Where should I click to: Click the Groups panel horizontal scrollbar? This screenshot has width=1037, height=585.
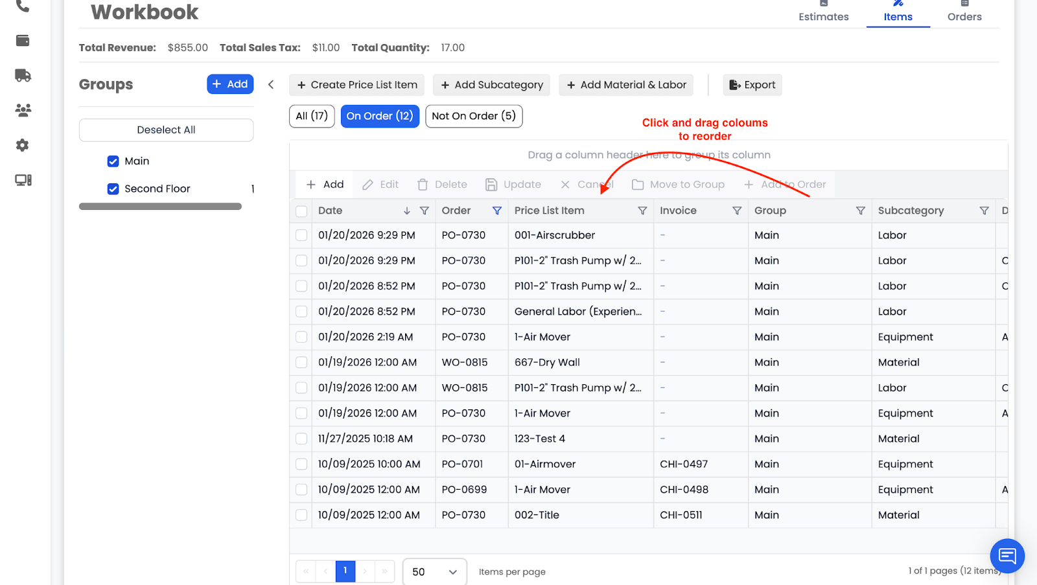click(x=160, y=207)
